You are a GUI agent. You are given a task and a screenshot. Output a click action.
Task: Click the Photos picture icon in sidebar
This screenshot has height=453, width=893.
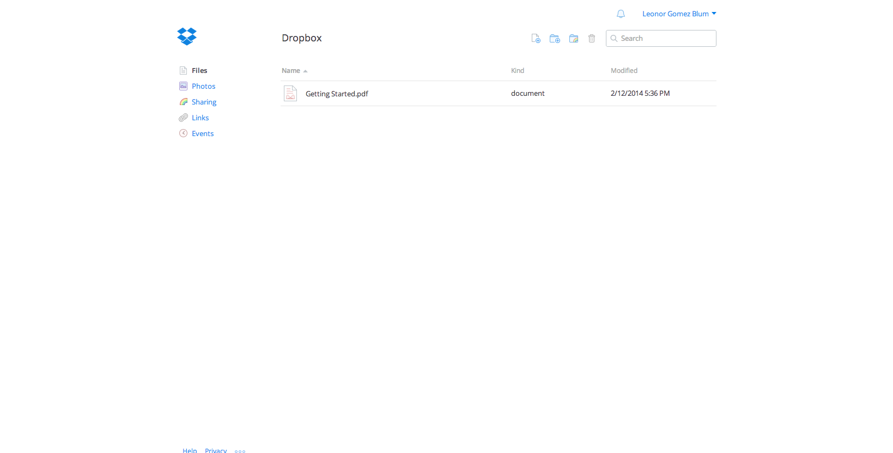[x=183, y=86]
